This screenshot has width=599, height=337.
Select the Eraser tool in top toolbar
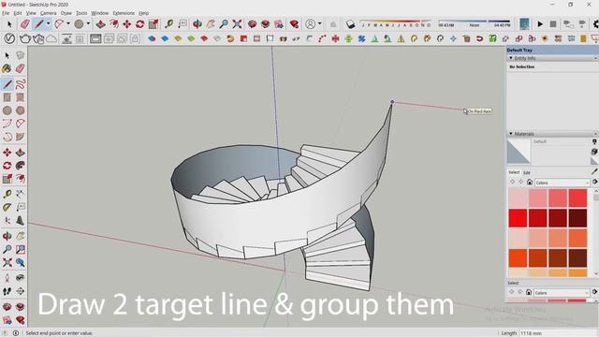pos(25,24)
